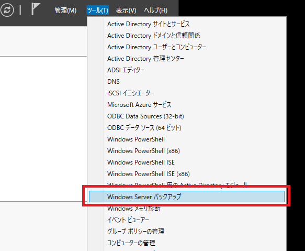This screenshot has height=251, width=305.
Task: Open コンピューターの管理
Action: click(x=187, y=243)
